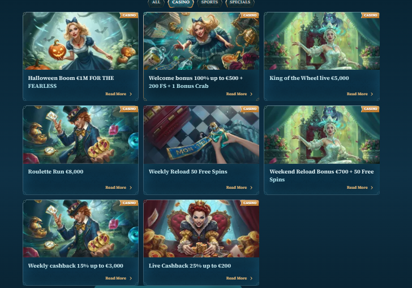Image resolution: width=412 pixels, height=288 pixels.
Task: Open the Queen of Hearts cashback image
Action: pyautogui.click(x=201, y=228)
